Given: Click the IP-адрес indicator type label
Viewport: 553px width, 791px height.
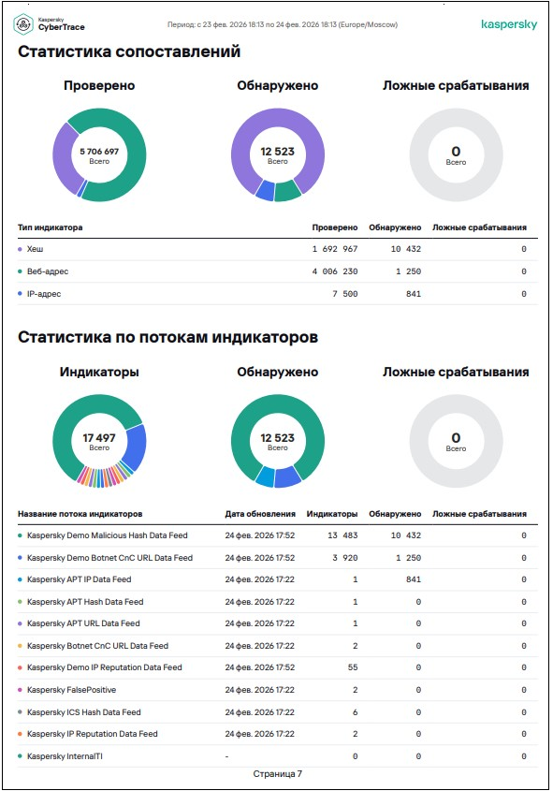Looking at the screenshot, I should (44, 294).
